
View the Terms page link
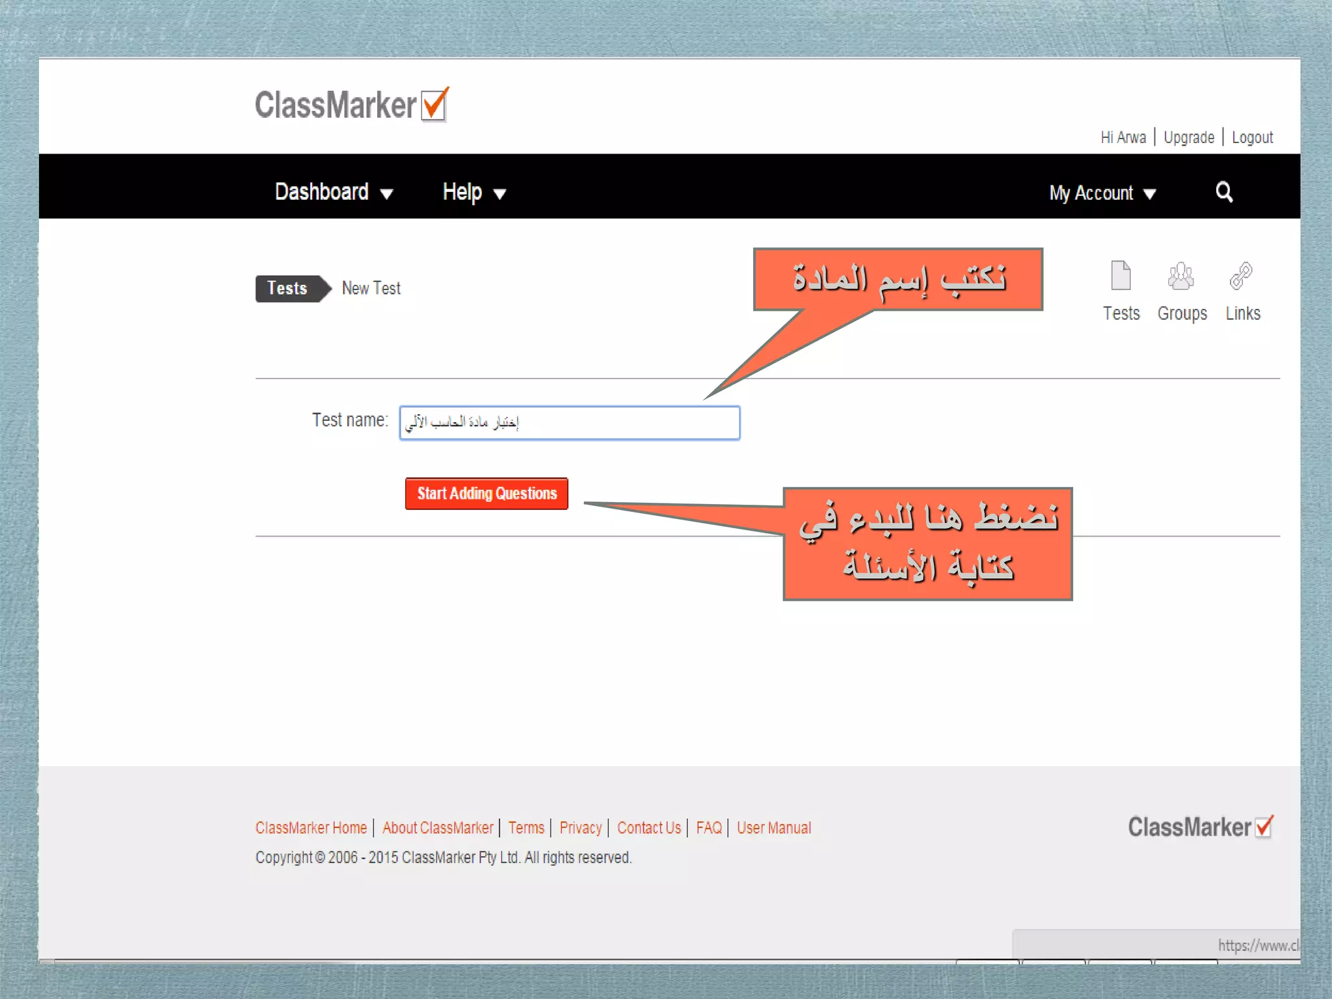526,828
